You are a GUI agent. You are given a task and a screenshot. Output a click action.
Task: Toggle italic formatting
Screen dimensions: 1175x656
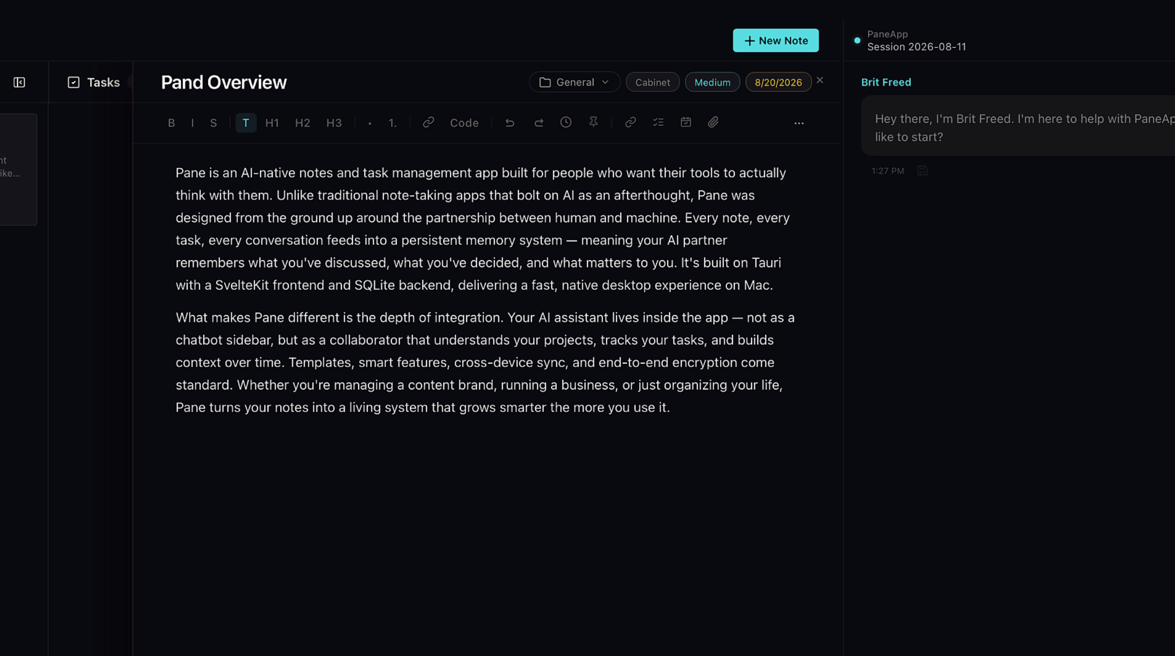click(x=193, y=123)
